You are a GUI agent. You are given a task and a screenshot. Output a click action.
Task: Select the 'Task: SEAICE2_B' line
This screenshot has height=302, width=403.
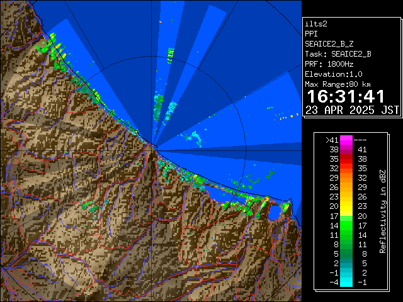pyautogui.click(x=338, y=54)
